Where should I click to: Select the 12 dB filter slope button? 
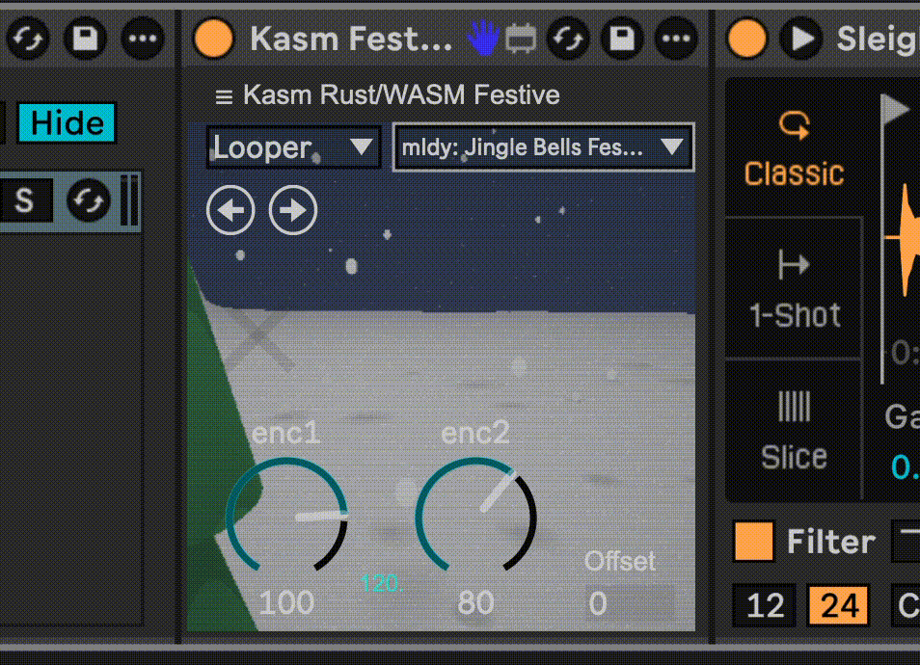tap(765, 605)
